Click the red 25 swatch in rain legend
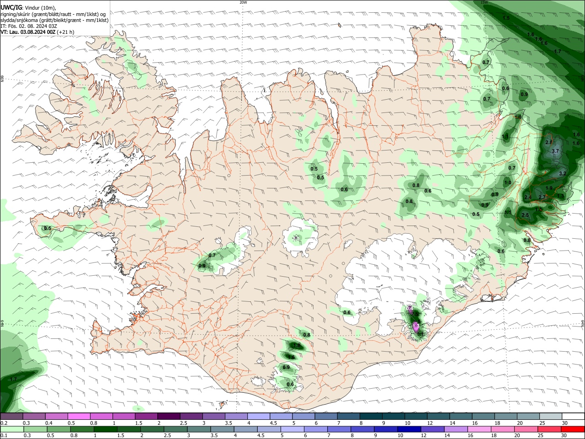 click(x=549, y=429)
